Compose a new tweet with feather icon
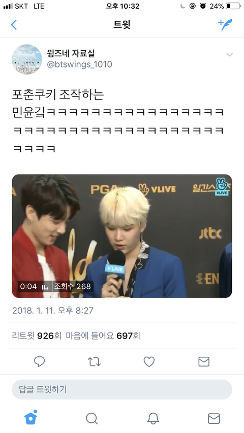Viewport: 244px width, 433px height. (x=225, y=25)
